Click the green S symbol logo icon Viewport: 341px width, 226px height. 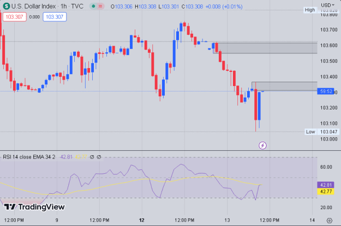(7, 7)
